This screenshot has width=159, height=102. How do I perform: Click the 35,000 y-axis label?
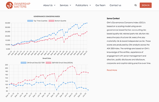[x=8, y=23]
